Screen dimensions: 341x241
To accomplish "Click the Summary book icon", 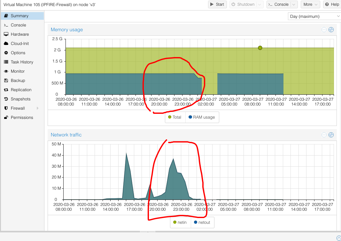I will point(6,16).
